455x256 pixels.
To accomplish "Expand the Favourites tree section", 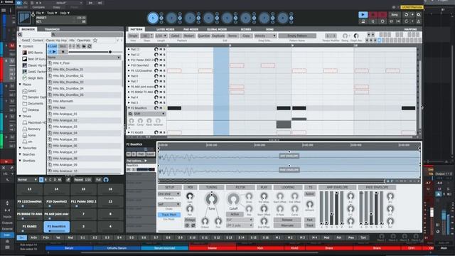I will coord(20,148).
